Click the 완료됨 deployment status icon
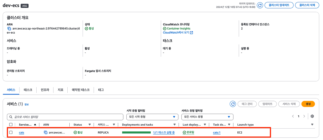This screenshot has width=323, height=140. tap(184, 132)
